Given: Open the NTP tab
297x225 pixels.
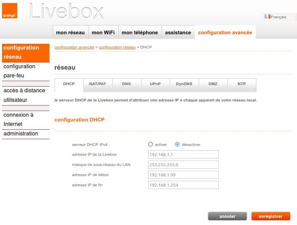Looking at the screenshot, I should click(x=242, y=84).
